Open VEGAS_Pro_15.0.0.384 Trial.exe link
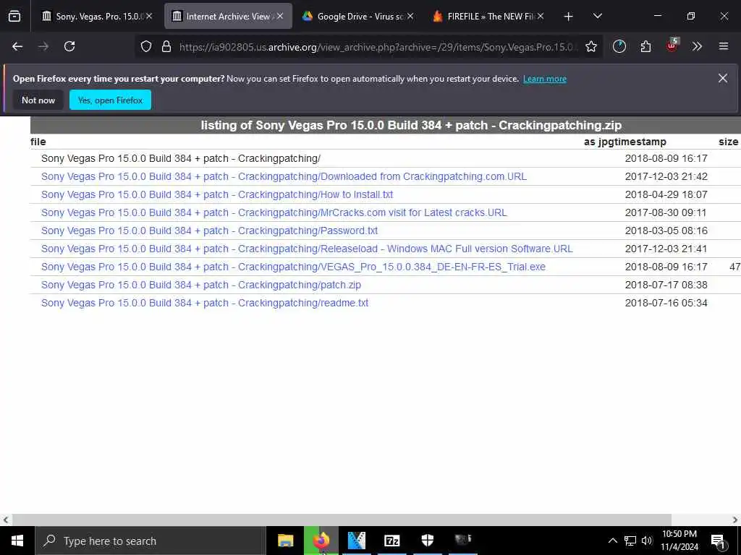 293,267
